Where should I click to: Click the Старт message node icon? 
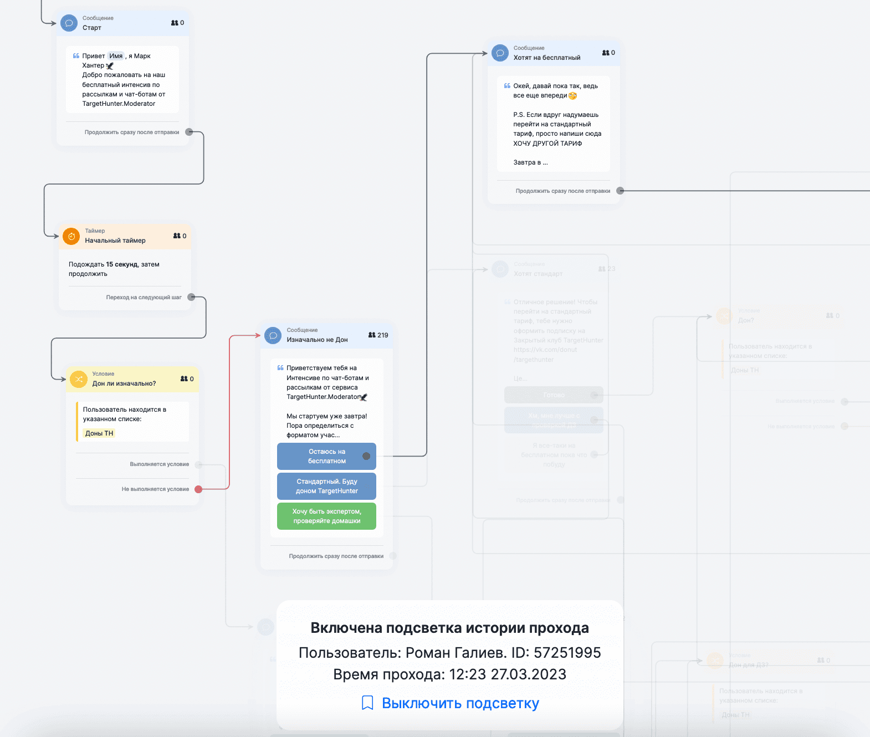point(69,23)
